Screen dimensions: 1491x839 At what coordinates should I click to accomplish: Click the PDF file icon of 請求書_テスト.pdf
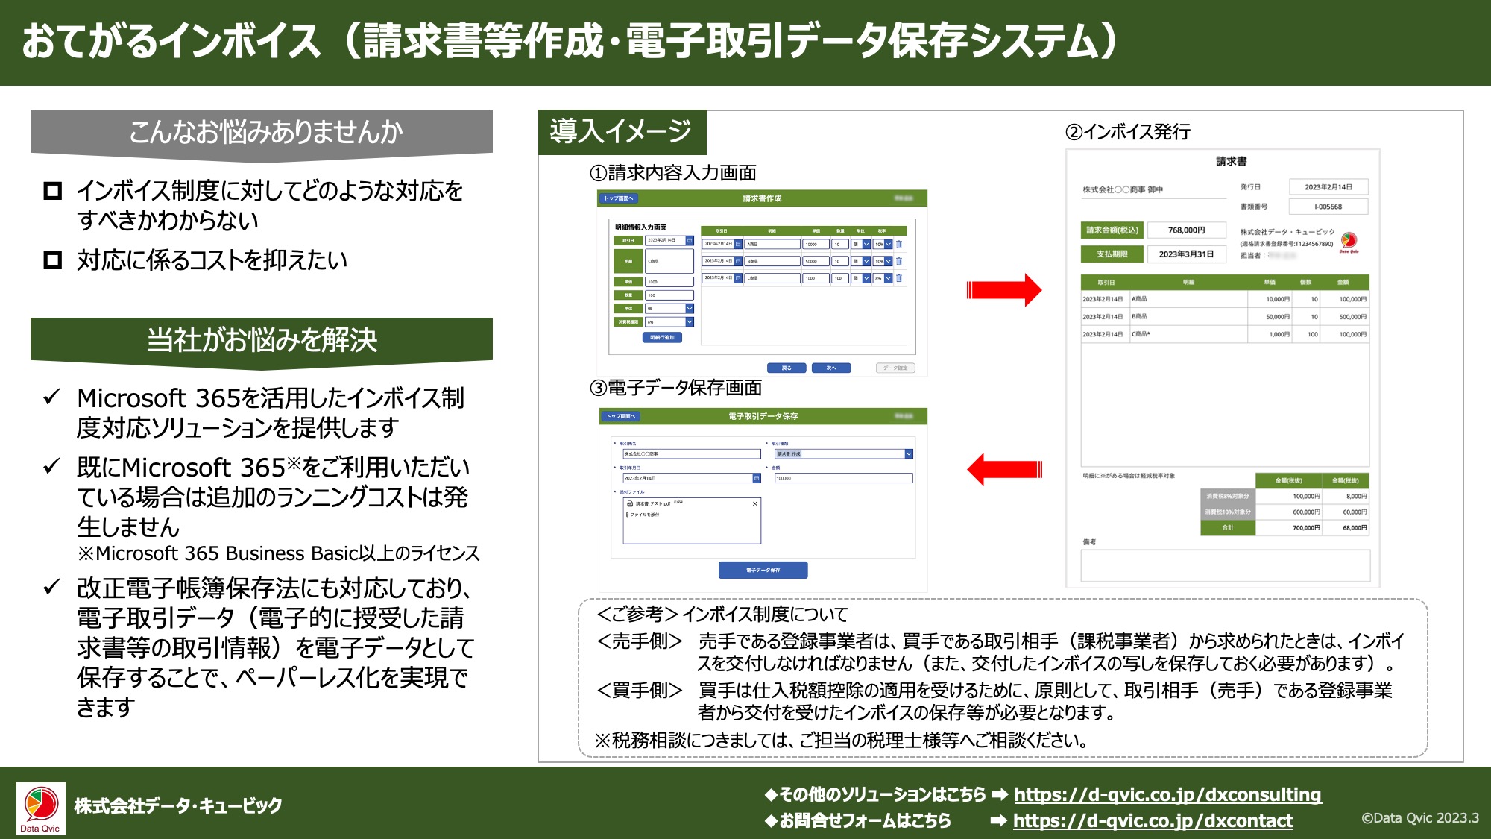(x=630, y=503)
